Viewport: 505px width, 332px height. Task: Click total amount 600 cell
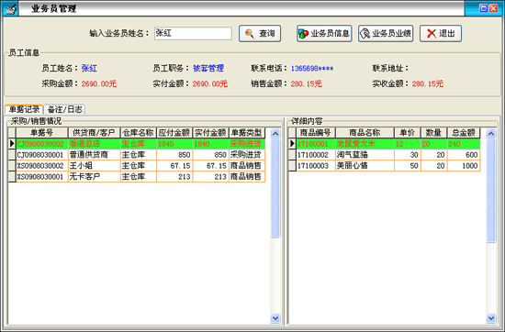[464, 155]
